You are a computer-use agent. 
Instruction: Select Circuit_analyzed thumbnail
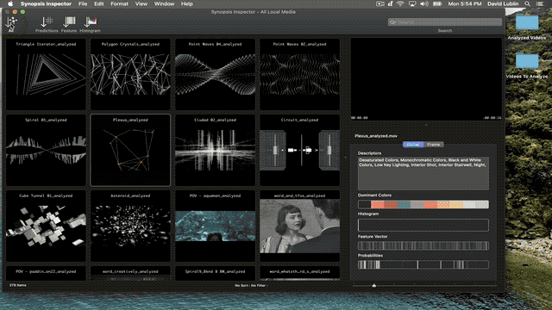(299, 150)
